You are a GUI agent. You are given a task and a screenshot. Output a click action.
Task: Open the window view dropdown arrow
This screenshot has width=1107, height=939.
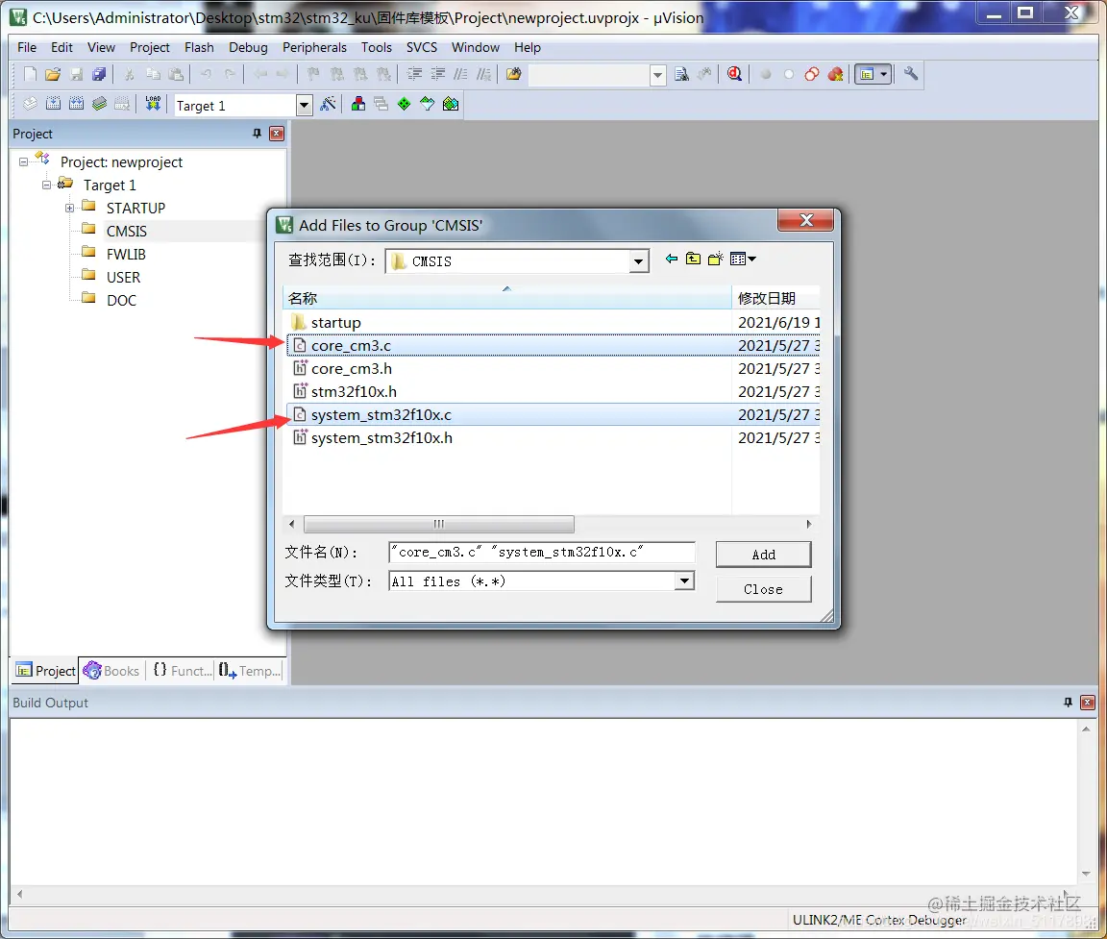click(884, 74)
